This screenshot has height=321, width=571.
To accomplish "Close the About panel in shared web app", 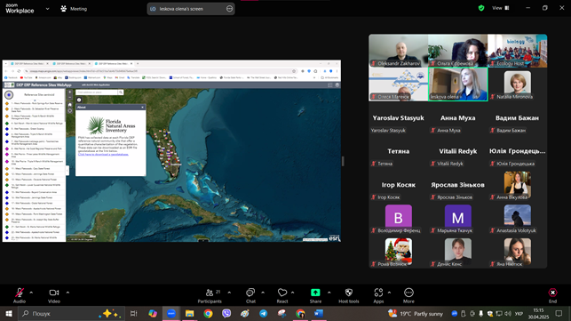I will click(142, 108).
